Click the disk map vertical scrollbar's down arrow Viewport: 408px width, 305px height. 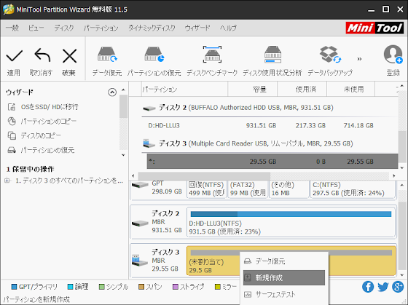(402, 275)
